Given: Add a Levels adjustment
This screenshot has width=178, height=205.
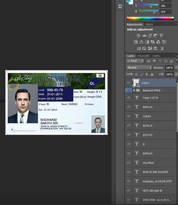Looking at the screenshot, I should click(x=144, y=35).
